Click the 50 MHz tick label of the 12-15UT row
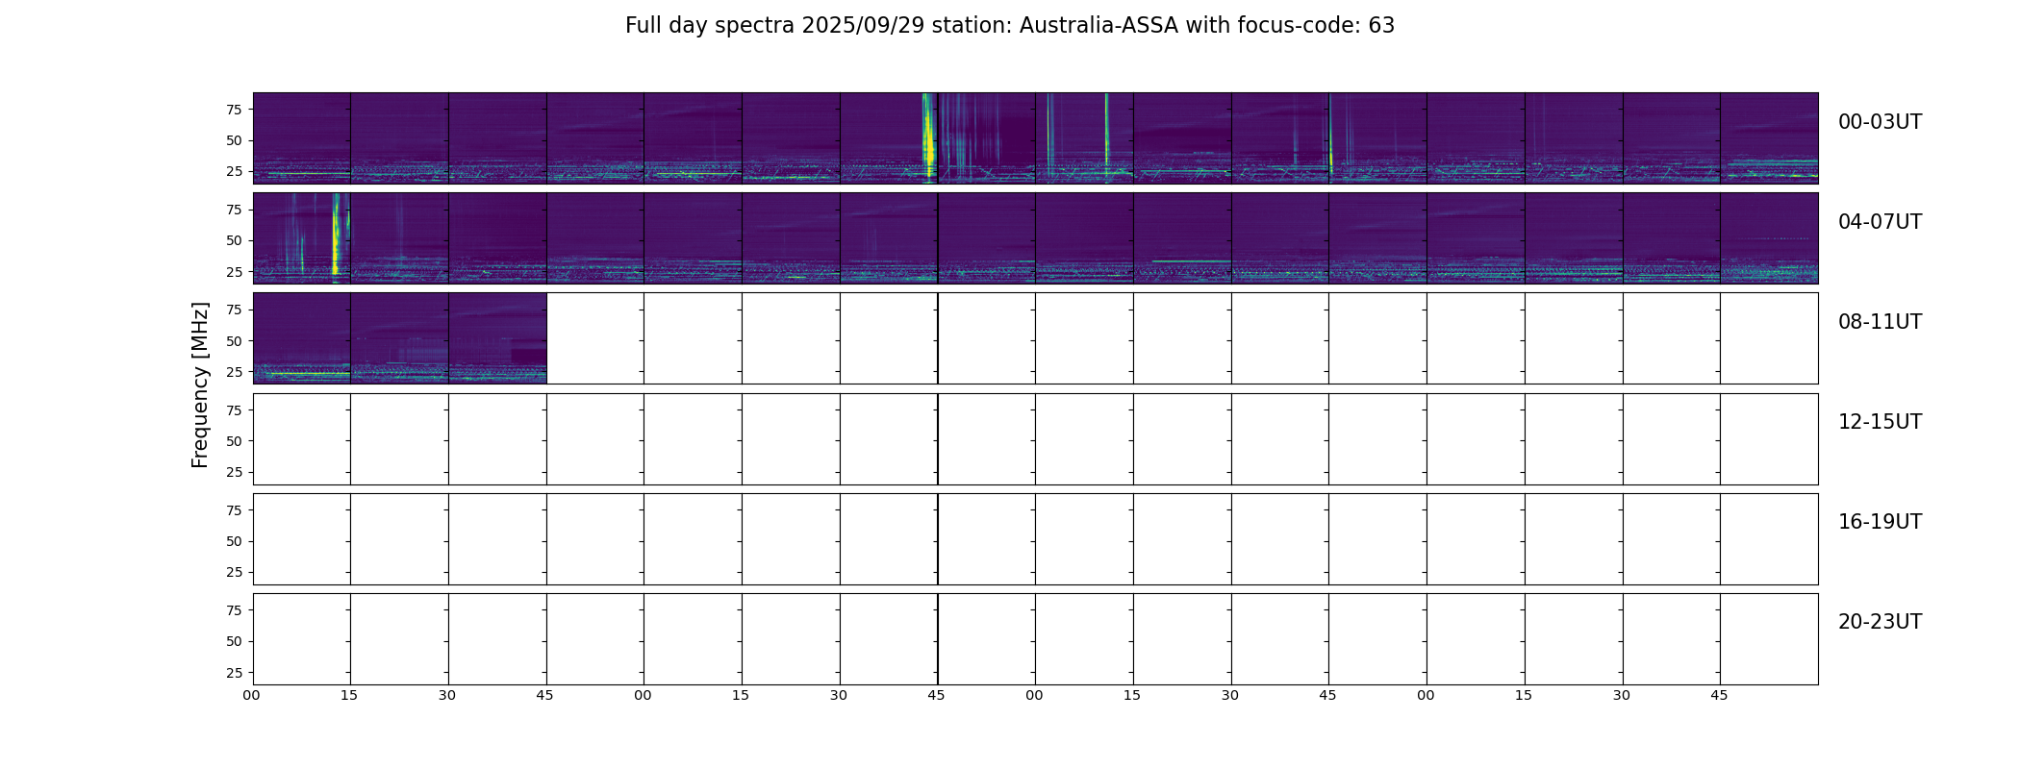The image size is (2020, 769). click(x=234, y=441)
